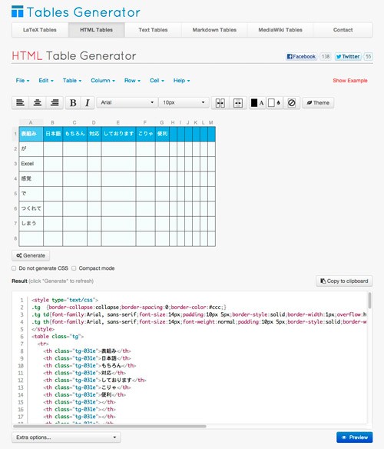Click the Tables Generator logo

coord(76,12)
